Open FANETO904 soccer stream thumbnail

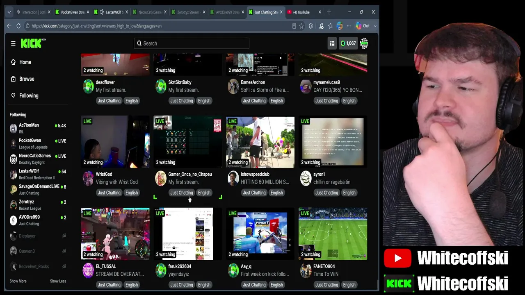[x=333, y=234]
